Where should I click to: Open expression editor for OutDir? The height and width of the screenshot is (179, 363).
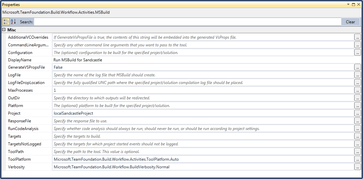tap(357, 98)
